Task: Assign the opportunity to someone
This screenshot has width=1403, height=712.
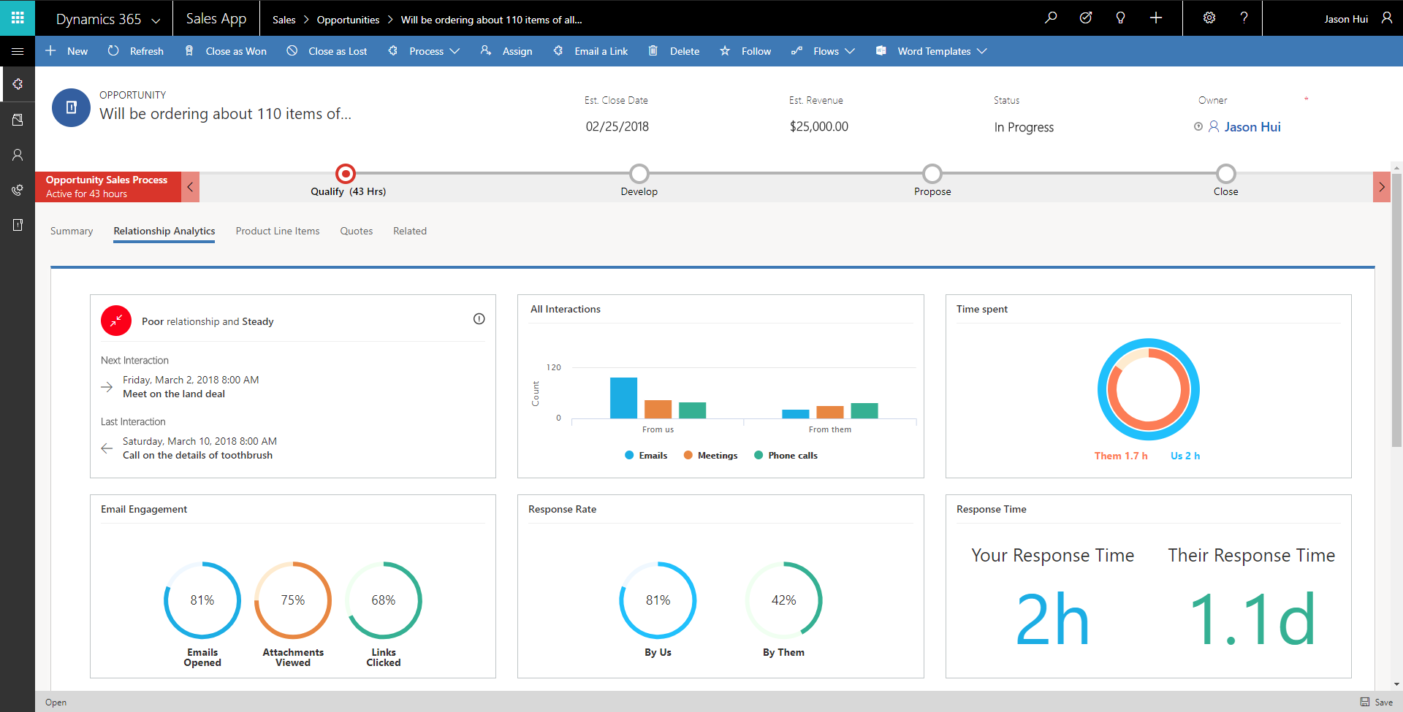Action: 506,51
